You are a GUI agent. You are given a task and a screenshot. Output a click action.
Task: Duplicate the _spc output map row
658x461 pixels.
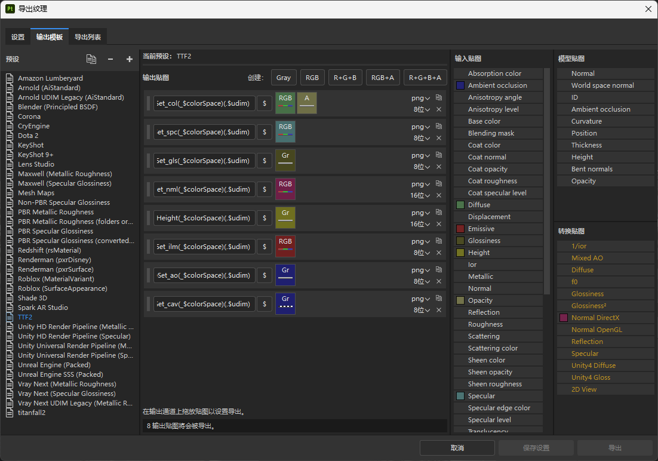[x=439, y=126]
